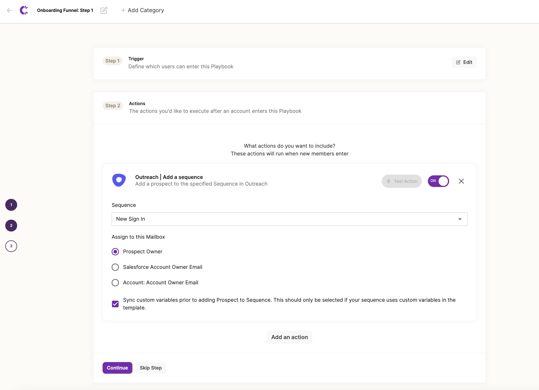Jump to step 2 circle indicator
The width and height of the screenshot is (539, 390).
click(x=11, y=226)
